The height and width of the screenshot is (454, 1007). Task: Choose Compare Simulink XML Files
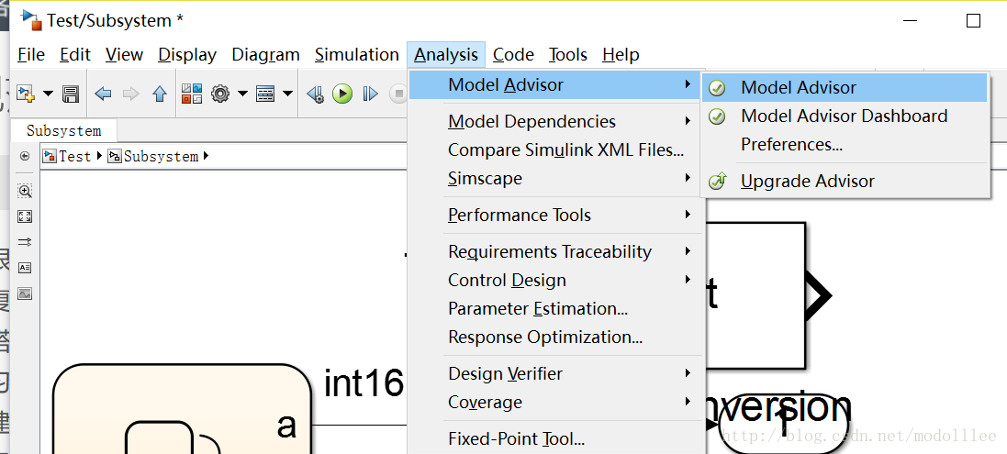(x=555, y=150)
